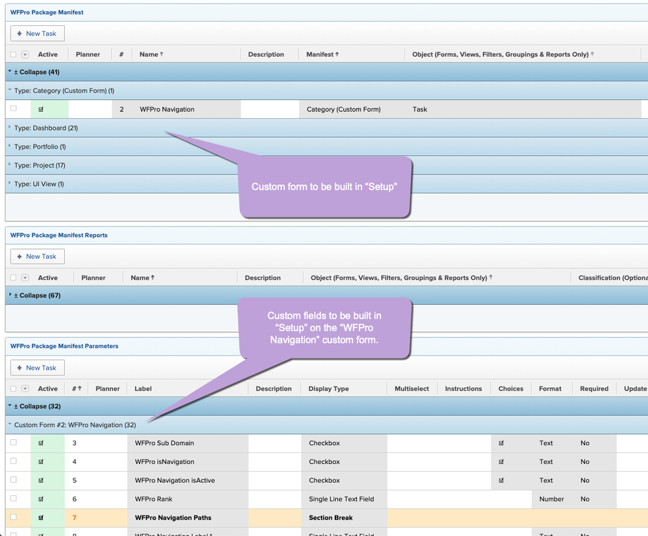The width and height of the screenshot is (648, 536).
Task: Sort by the Display Type column header
Action: click(x=329, y=388)
